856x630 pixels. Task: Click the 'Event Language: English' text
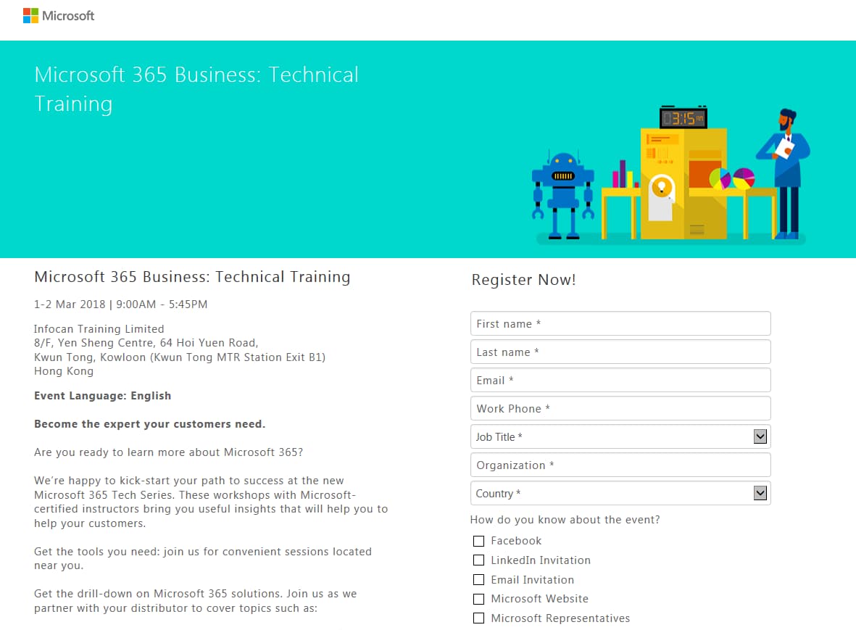pyautogui.click(x=103, y=396)
